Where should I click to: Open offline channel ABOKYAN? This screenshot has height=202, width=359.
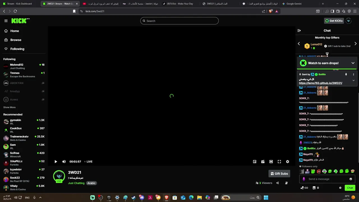click(x=24, y=83)
